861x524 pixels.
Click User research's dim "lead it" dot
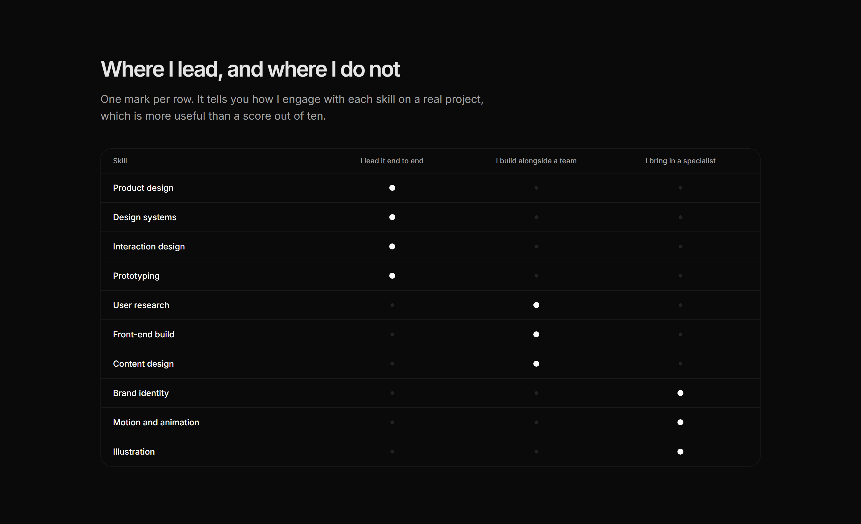pos(392,305)
